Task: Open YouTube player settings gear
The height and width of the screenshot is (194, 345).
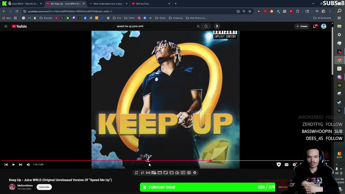Action: (294, 165)
